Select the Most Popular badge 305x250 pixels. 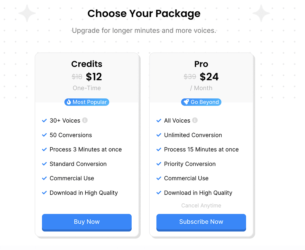coord(87,102)
